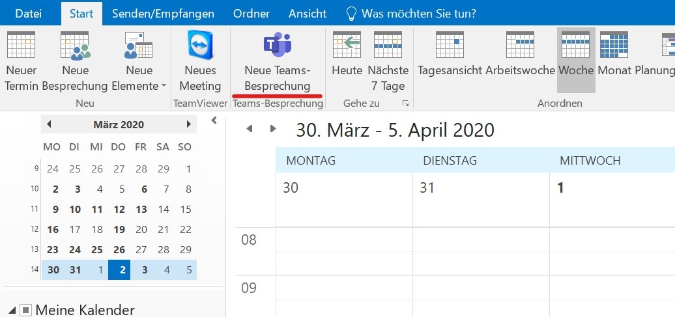Go to the next month in mini calendar
Image resolution: width=675 pixels, height=317 pixels.
188,124
